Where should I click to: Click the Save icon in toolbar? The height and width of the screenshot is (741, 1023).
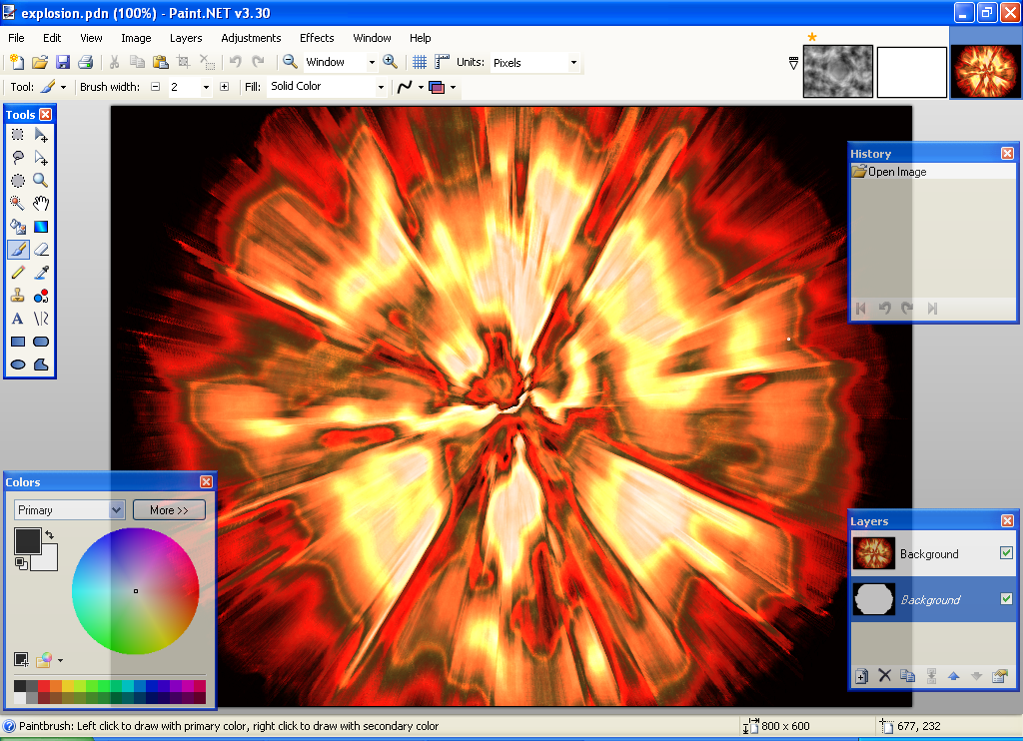coord(63,62)
